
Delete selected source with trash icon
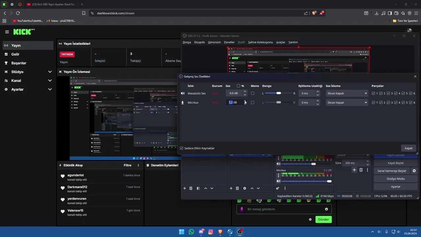pos(237,188)
